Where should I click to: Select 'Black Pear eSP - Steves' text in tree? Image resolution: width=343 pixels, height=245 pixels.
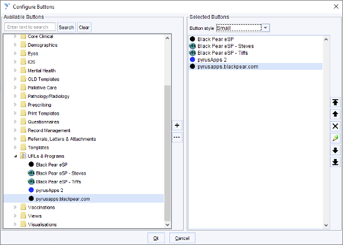pos(61,173)
